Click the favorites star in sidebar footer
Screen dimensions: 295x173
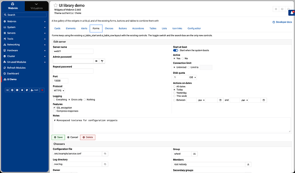click(x=22, y=90)
